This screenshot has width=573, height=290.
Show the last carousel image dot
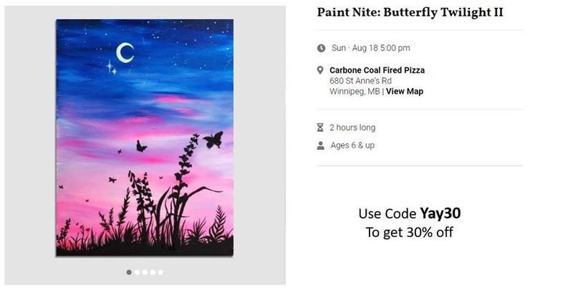pyautogui.click(x=160, y=272)
